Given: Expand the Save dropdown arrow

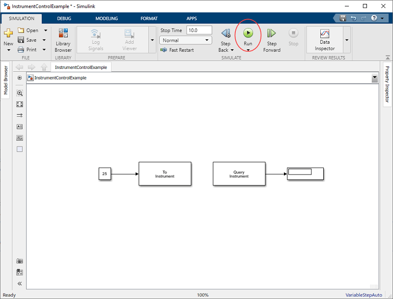Looking at the screenshot, I should coord(44,40).
